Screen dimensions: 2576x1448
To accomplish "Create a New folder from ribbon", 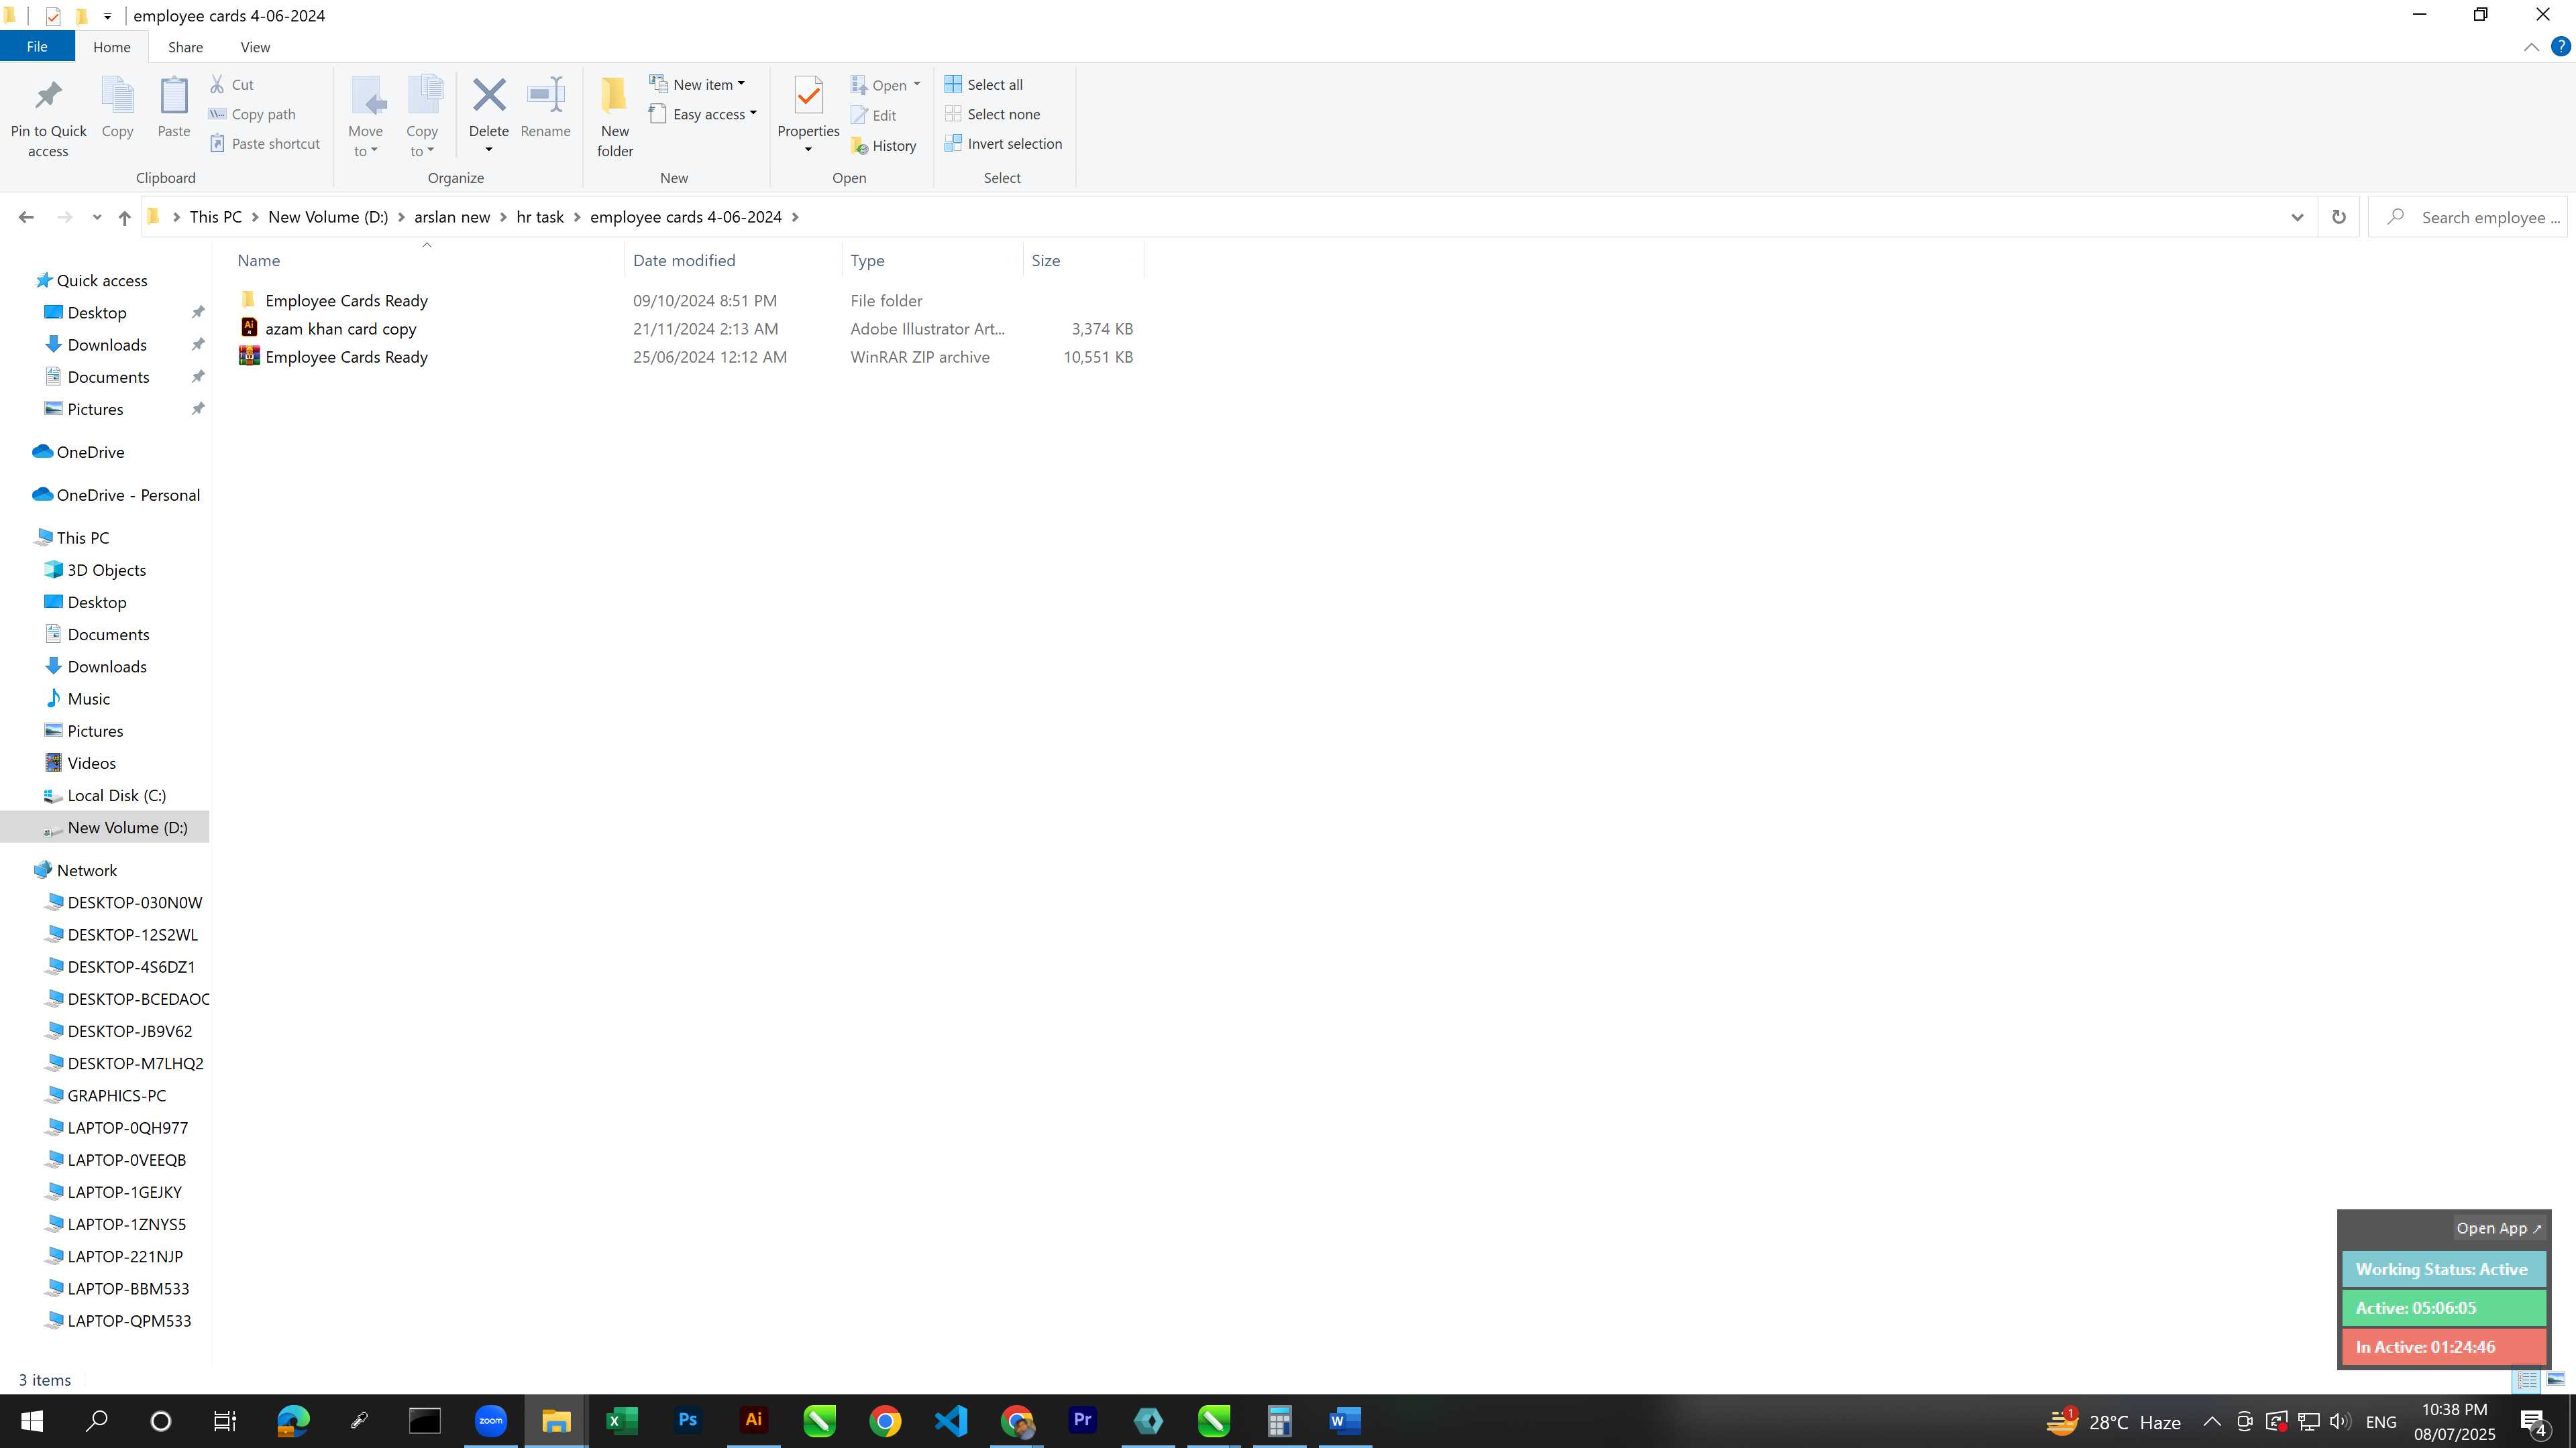I will click(x=614, y=116).
